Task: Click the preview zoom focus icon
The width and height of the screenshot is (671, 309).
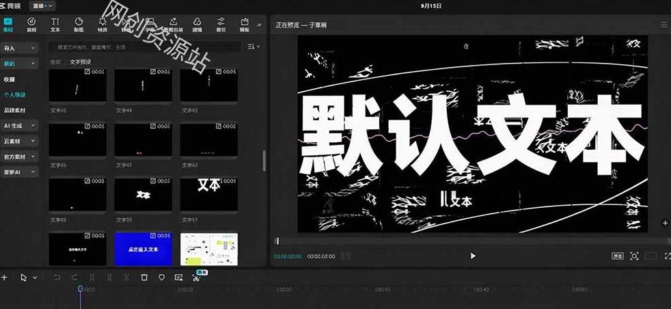Action: pos(634,256)
